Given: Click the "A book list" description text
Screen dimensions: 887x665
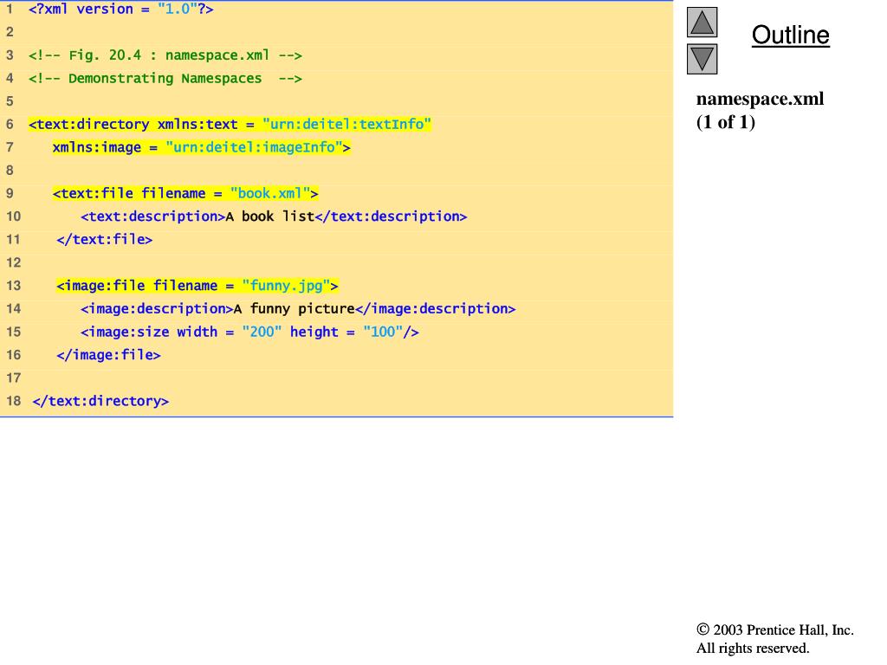Looking at the screenshot, I should [x=270, y=216].
